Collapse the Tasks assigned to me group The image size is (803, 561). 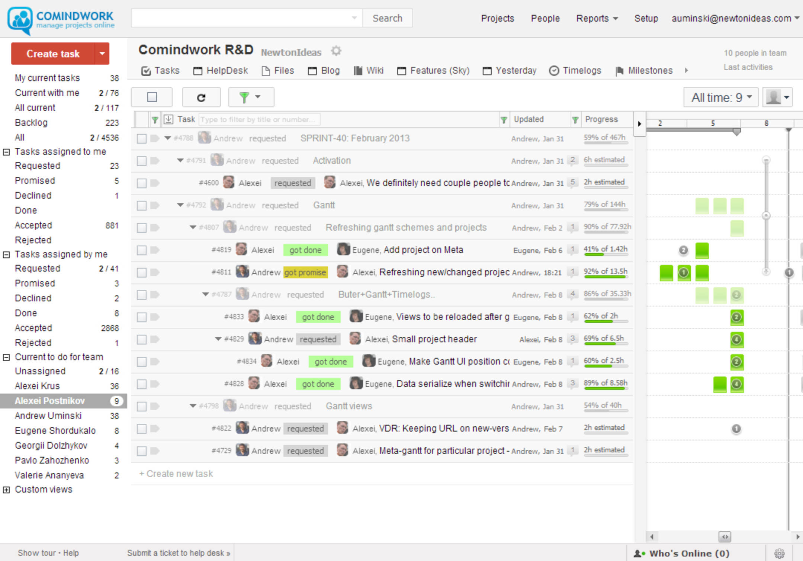point(6,152)
